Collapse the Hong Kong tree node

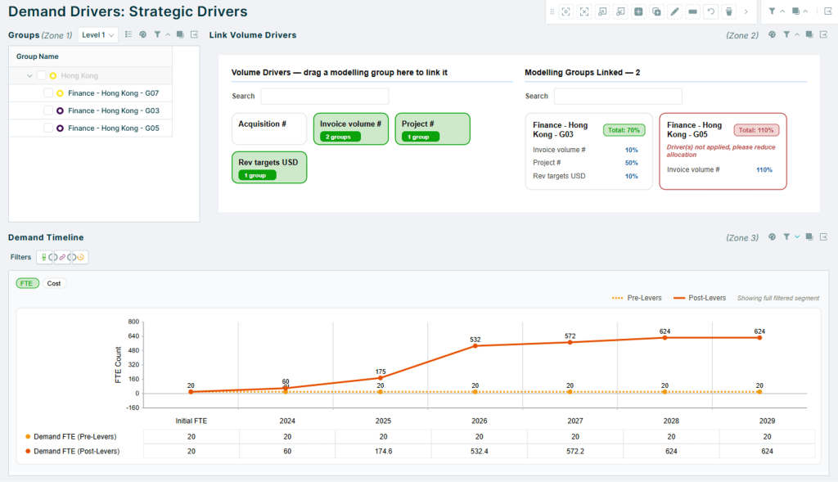click(x=29, y=76)
